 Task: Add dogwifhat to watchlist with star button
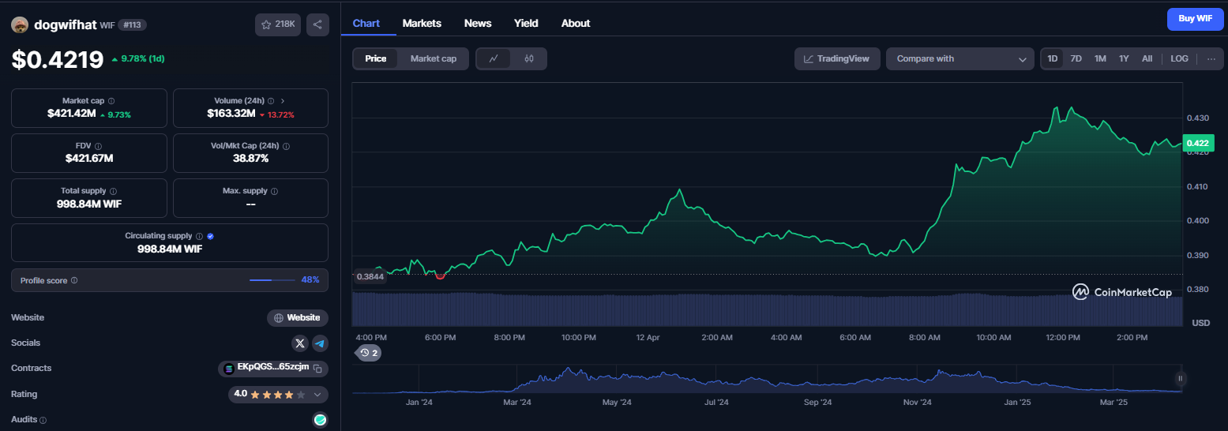[x=278, y=24]
